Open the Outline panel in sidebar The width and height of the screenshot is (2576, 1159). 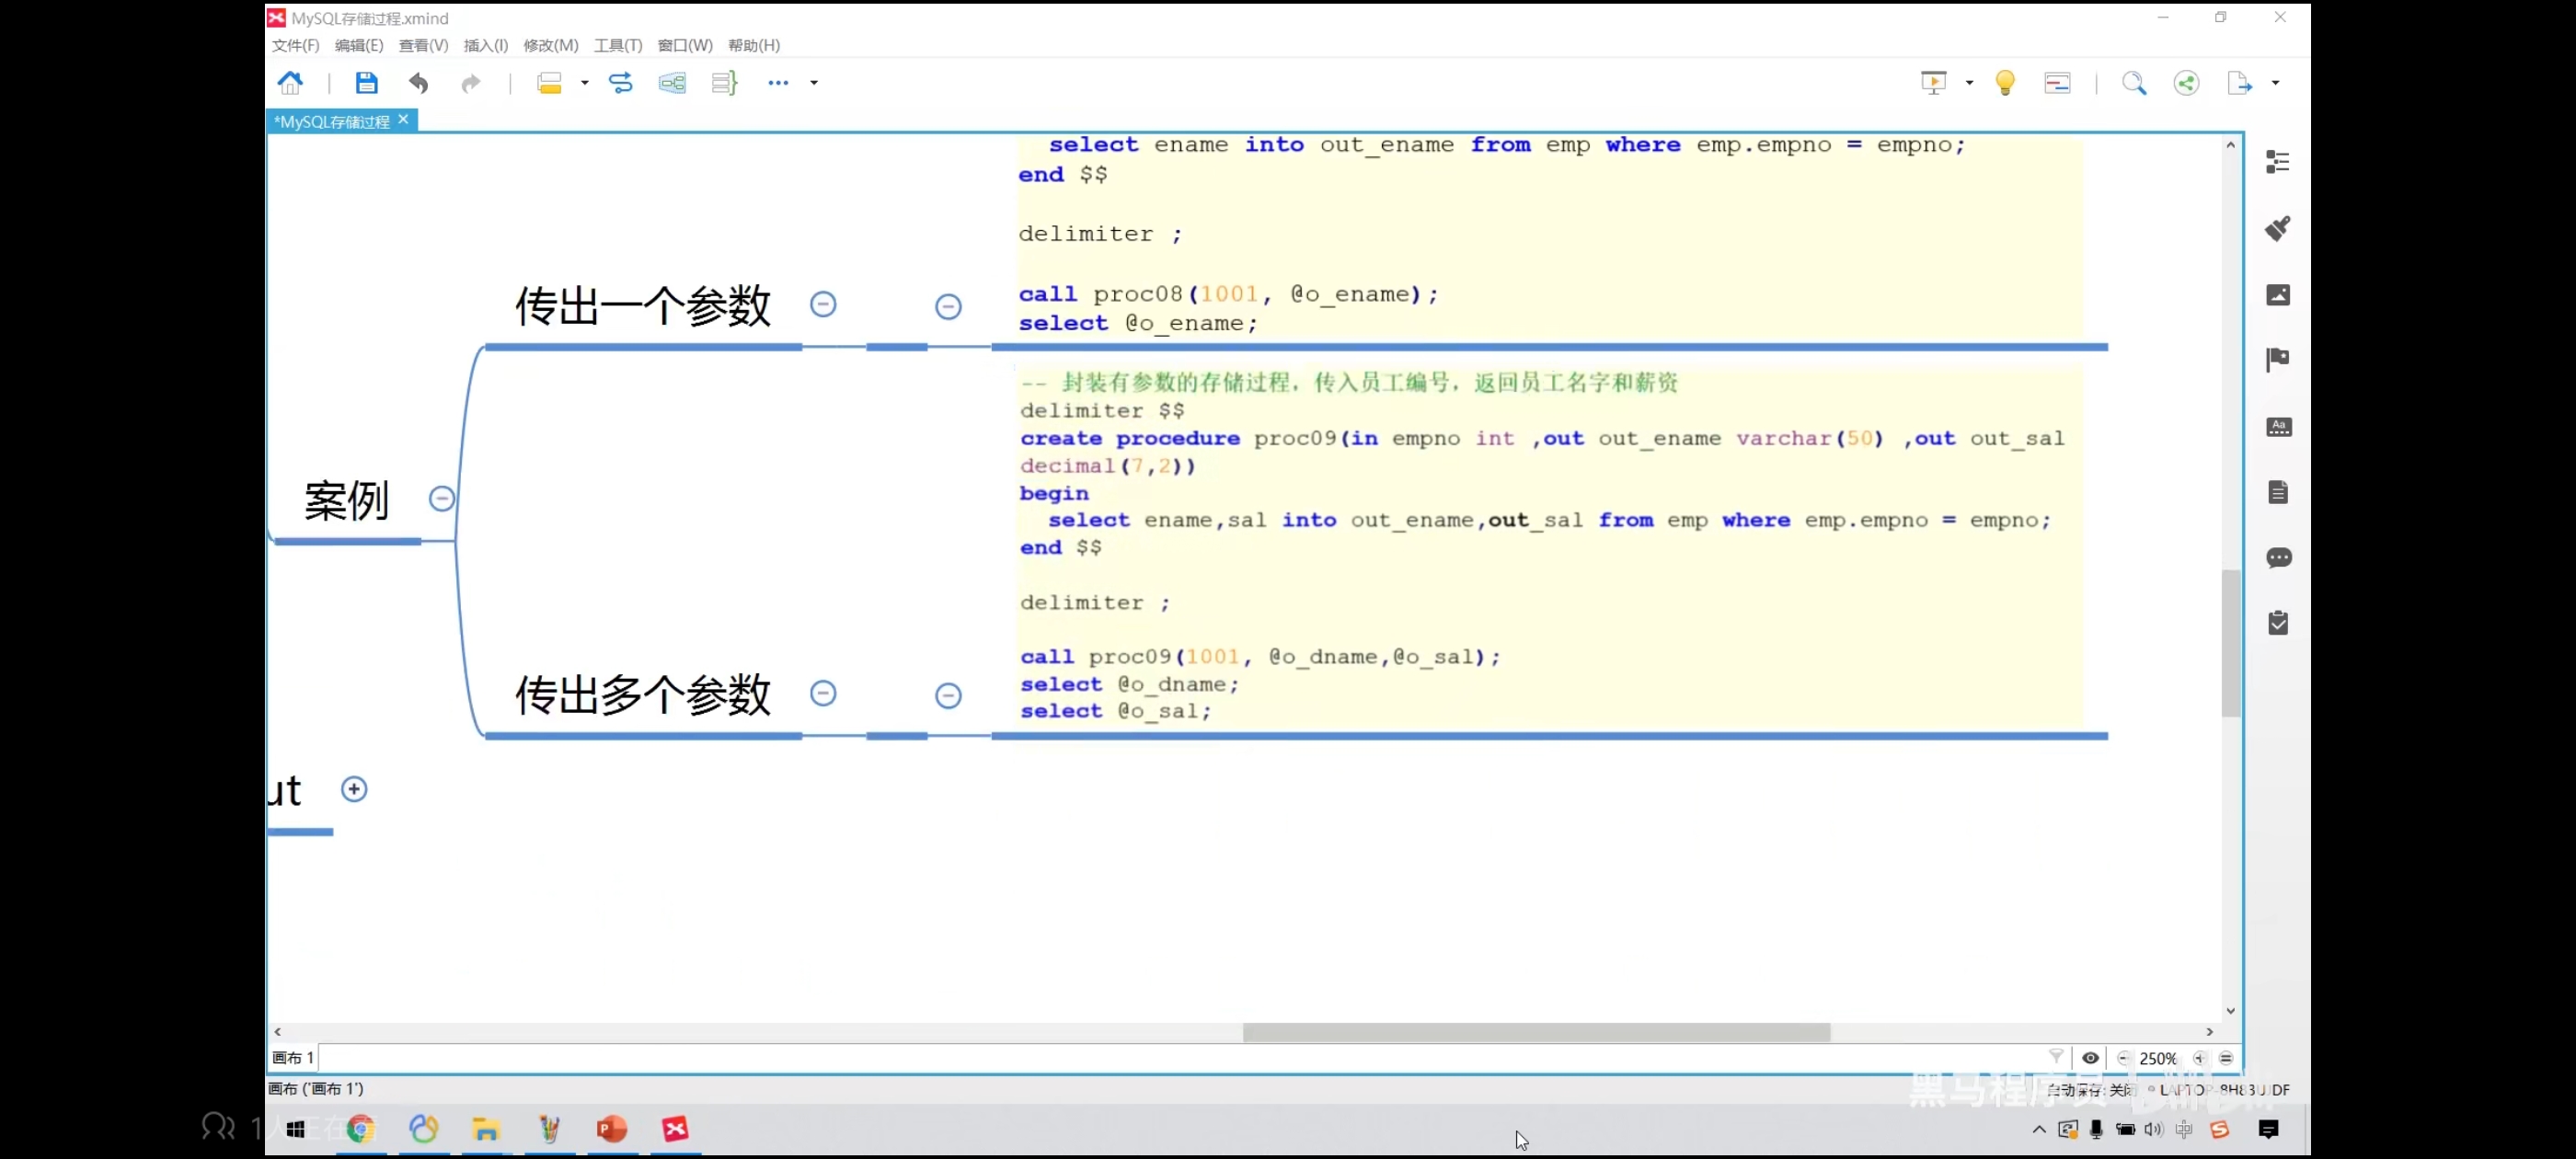point(2277,162)
